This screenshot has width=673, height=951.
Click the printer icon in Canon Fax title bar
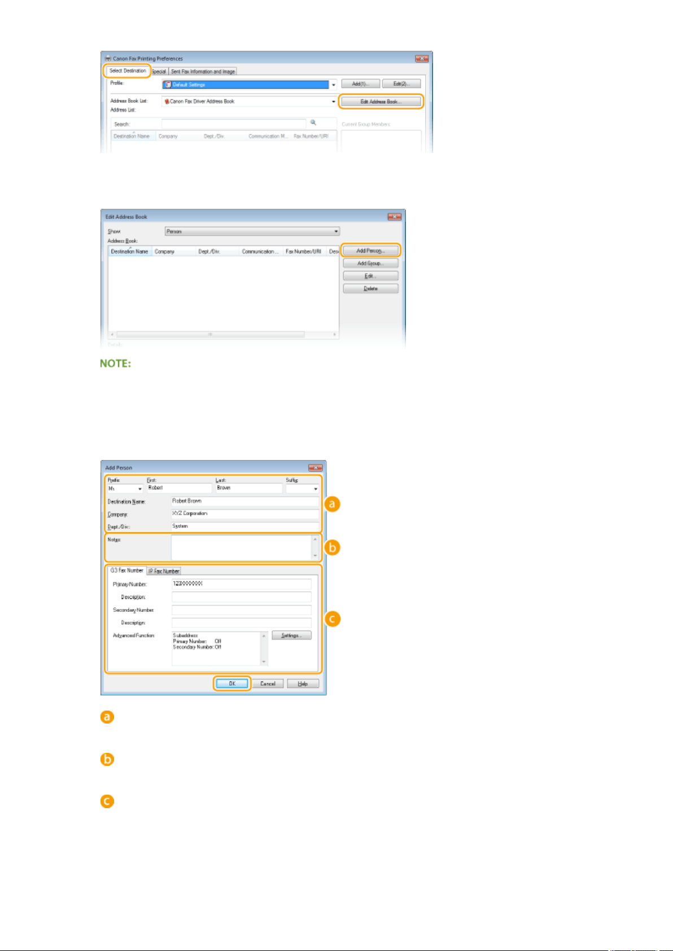tap(107, 58)
